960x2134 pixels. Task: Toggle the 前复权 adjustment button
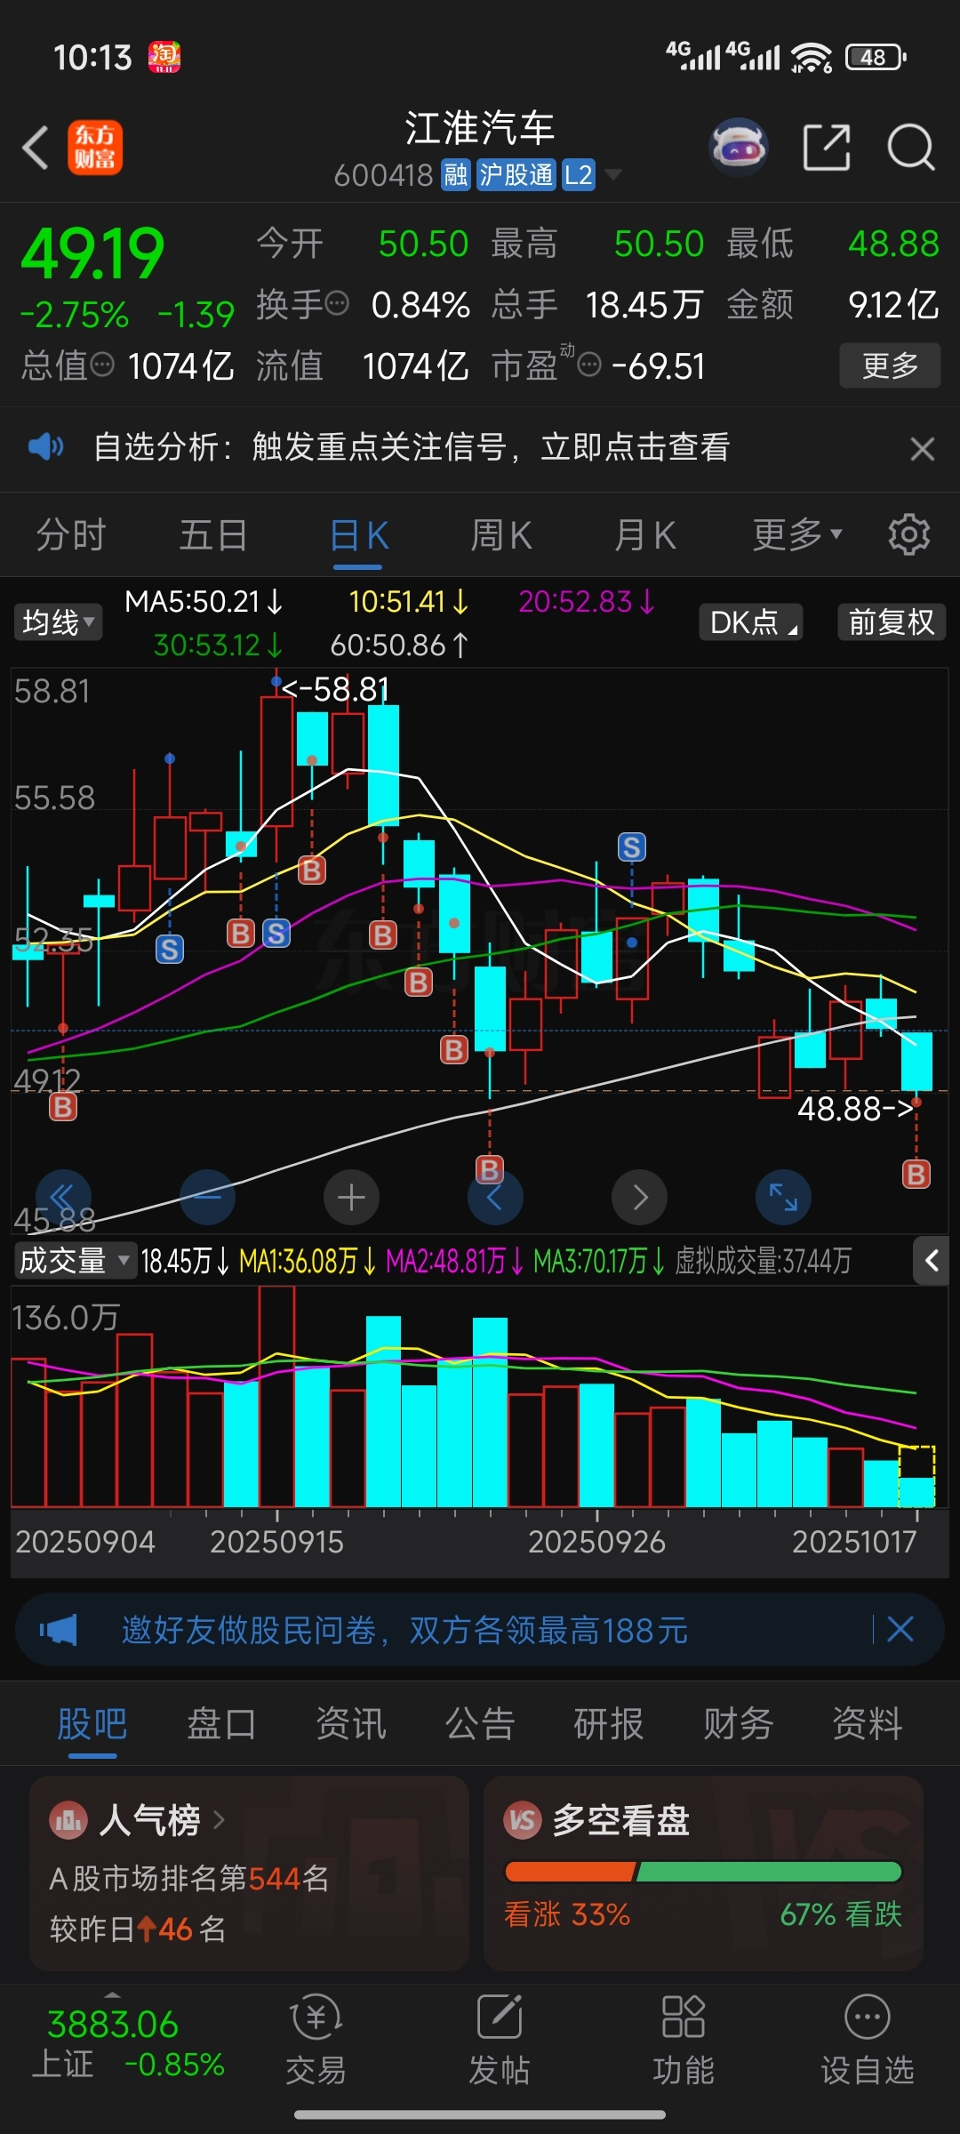892,622
